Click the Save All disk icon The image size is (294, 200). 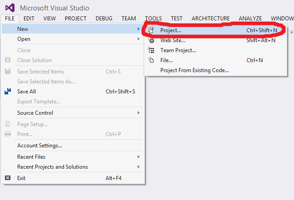click(8, 91)
